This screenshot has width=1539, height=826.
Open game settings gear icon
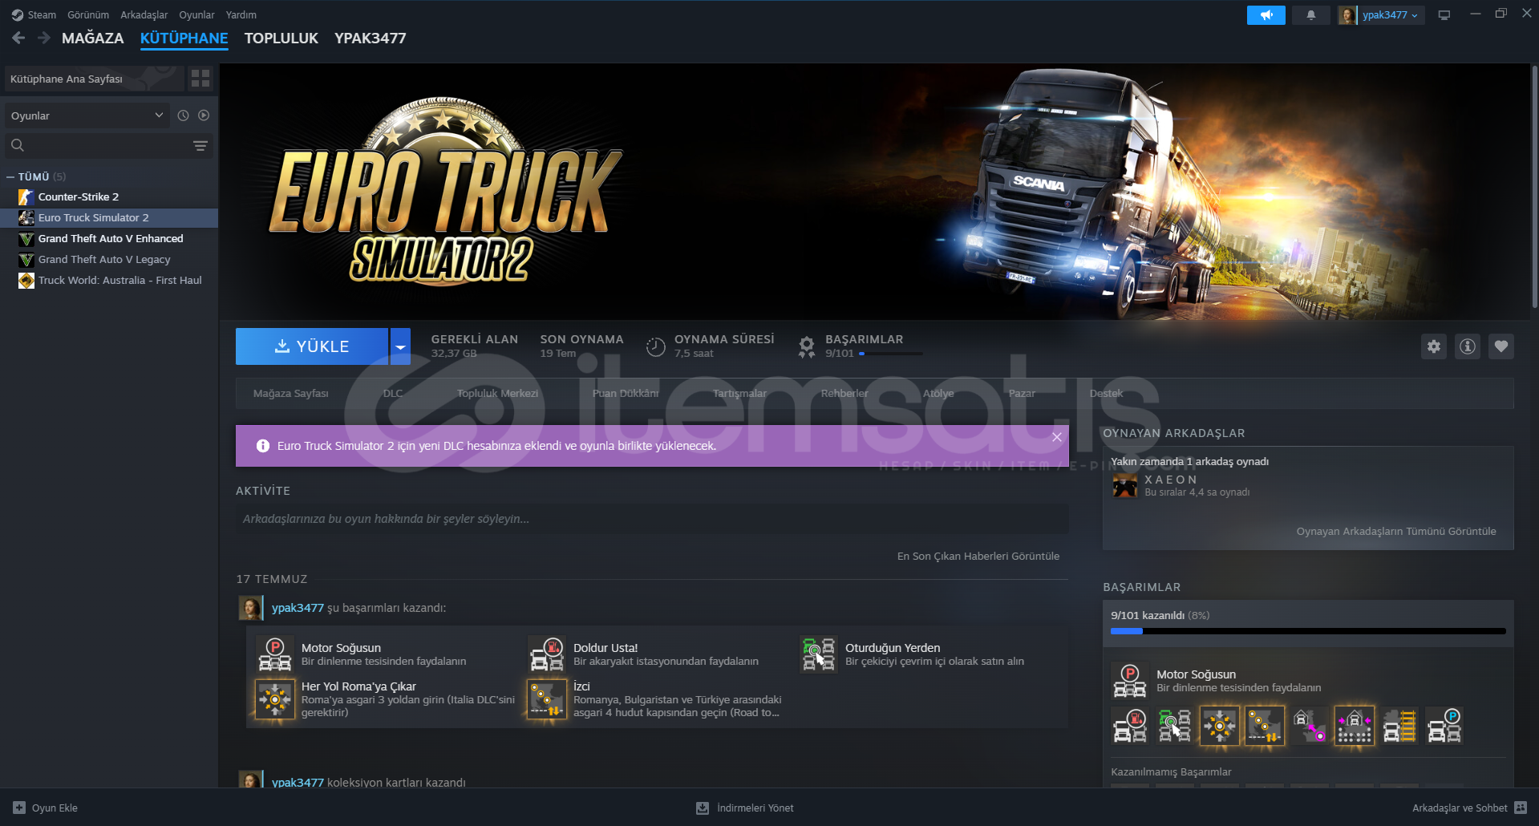1434,346
